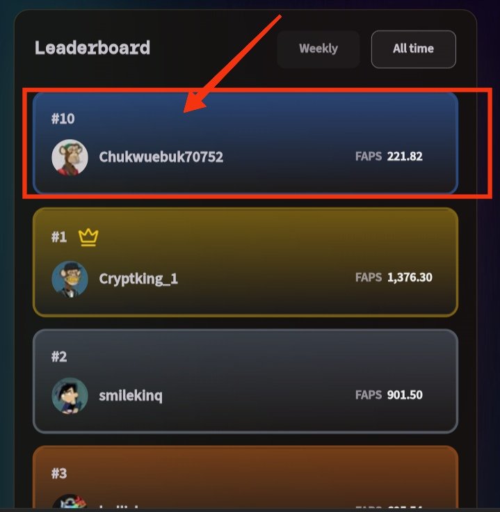
Task: Click the #3 rank label on orange card
Action: (x=59, y=473)
